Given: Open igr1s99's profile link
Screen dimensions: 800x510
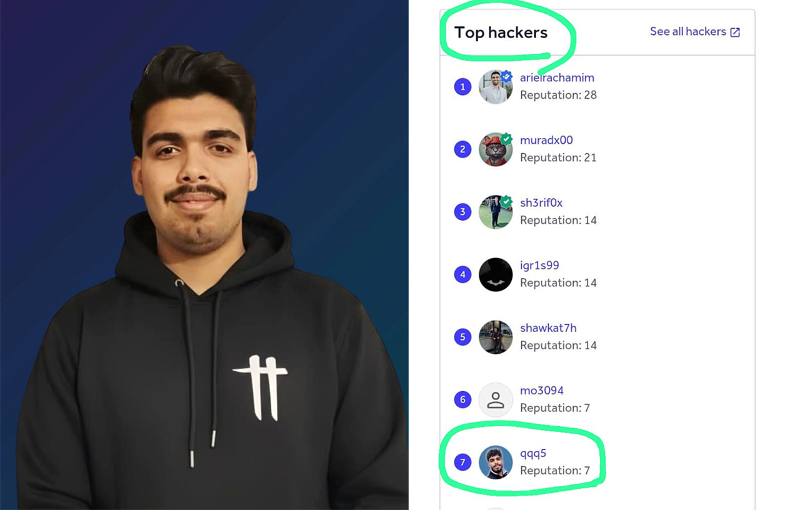Looking at the screenshot, I should 539,265.
